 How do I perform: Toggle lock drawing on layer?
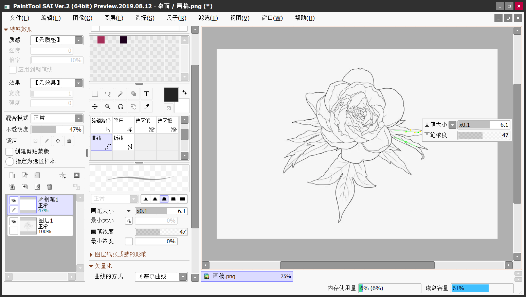point(47,141)
